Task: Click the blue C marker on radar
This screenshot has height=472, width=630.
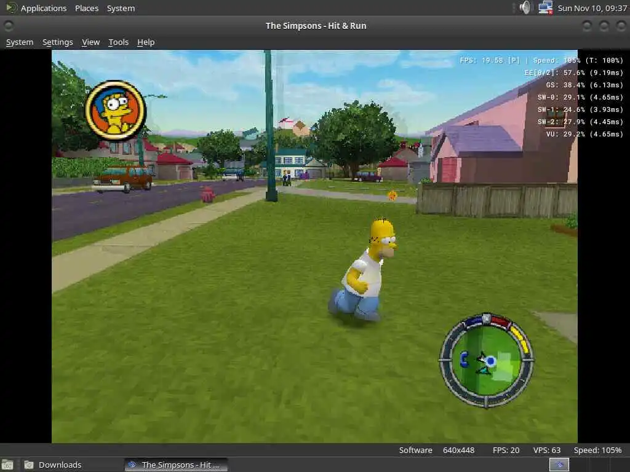Action: tap(464, 359)
